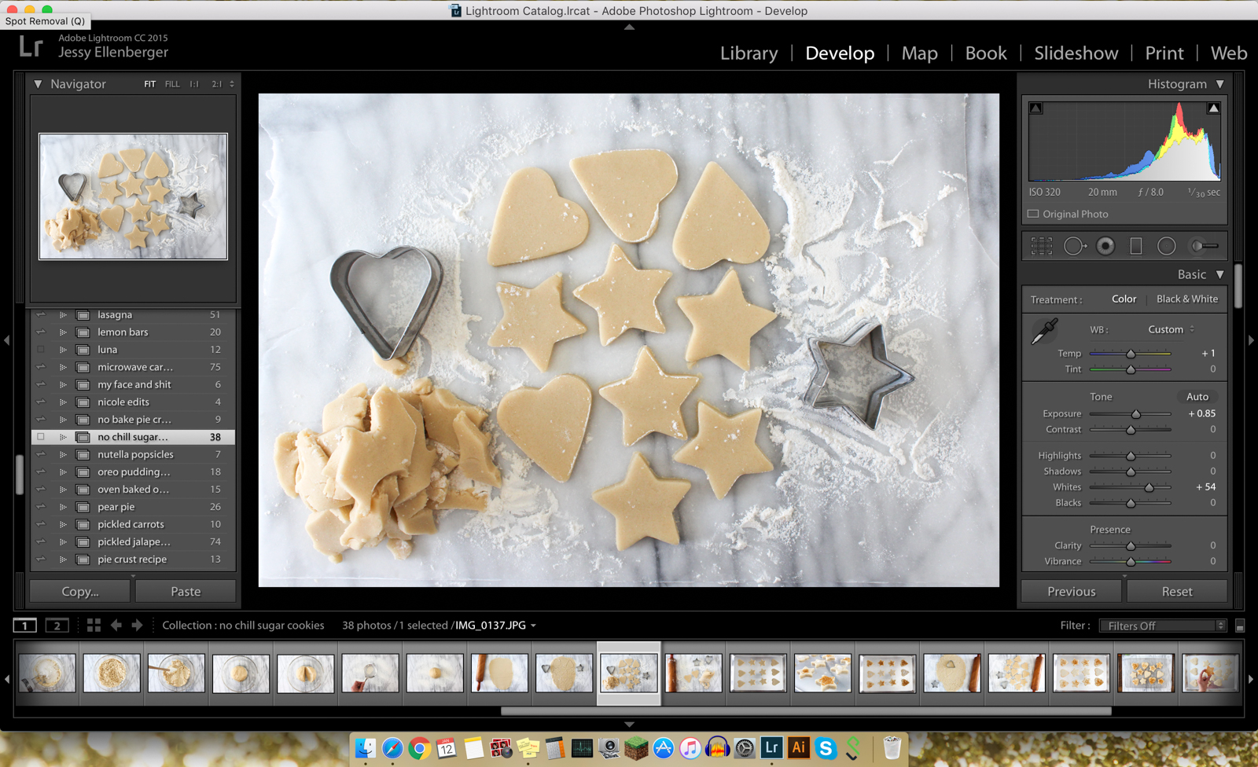Collapse the Histogram panel
This screenshot has height=767, width=1258.
click(1220, 84)
